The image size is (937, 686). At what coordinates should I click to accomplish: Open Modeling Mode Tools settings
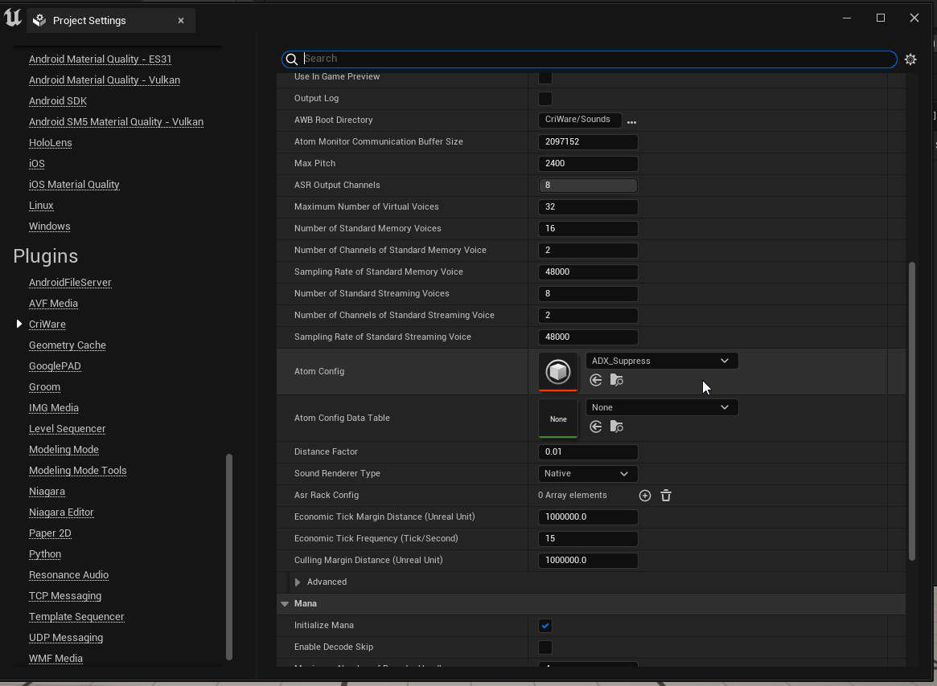tap(78, 471)
